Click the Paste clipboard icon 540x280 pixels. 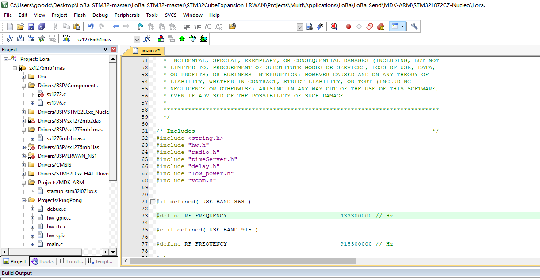[77, 26]
